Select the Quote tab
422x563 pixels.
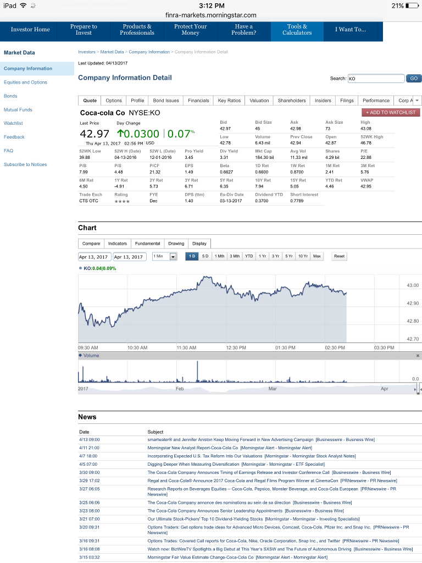90,101
